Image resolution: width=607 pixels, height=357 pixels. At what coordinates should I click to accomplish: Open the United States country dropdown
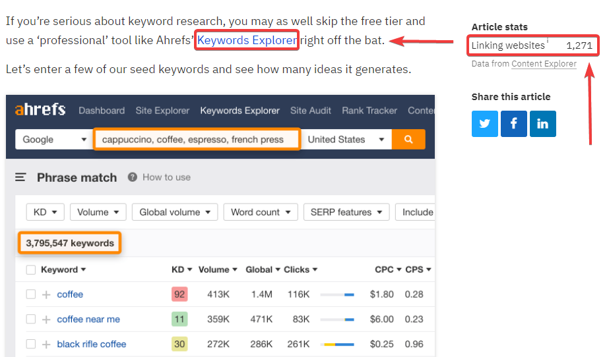pos(346,139)
